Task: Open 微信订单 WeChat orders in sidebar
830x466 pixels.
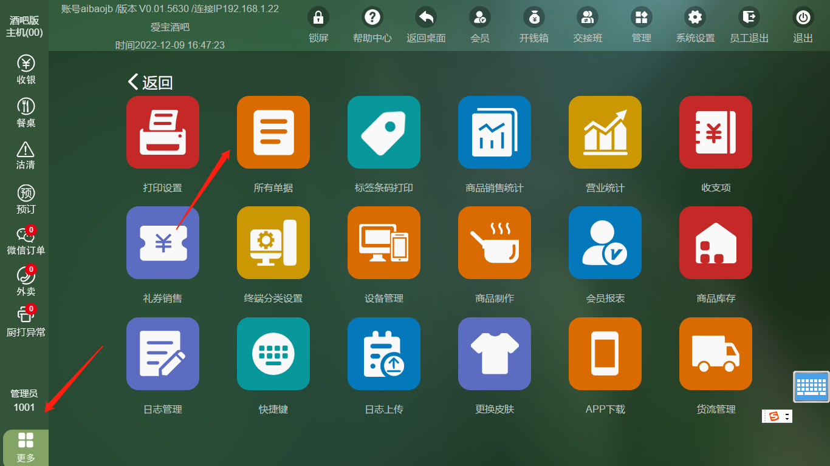Action: 26,241
